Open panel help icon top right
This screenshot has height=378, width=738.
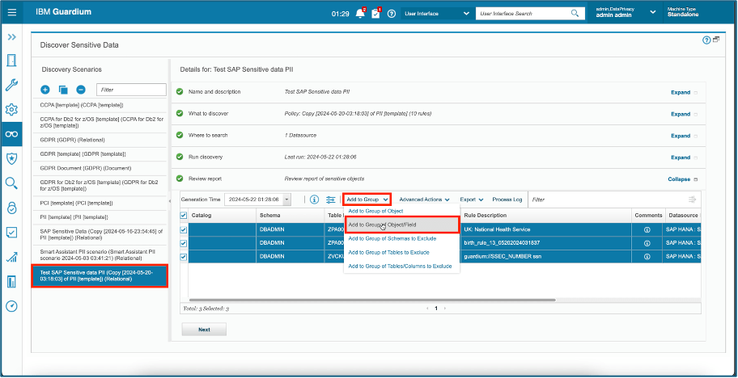[x=706, y=40]
